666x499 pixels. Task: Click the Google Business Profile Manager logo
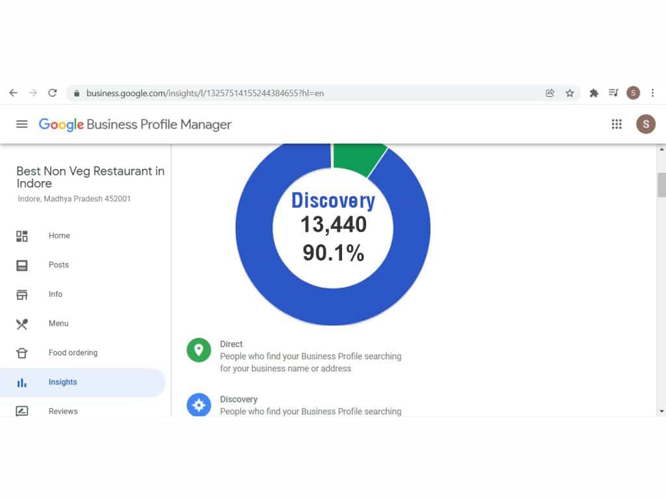(x=135, y=124)
